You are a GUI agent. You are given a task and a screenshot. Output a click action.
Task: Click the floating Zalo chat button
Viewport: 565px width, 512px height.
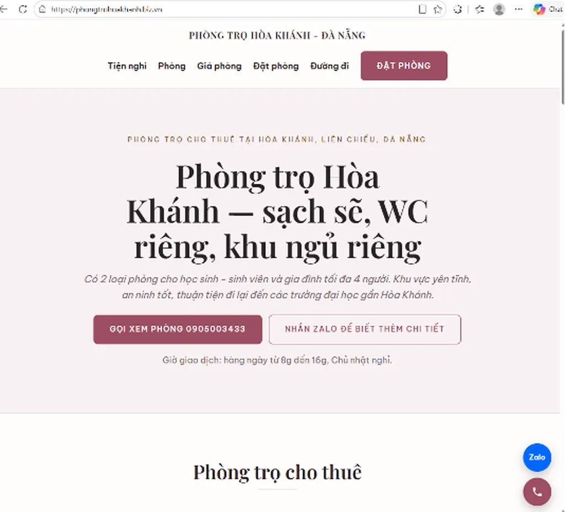click(537, 457)
